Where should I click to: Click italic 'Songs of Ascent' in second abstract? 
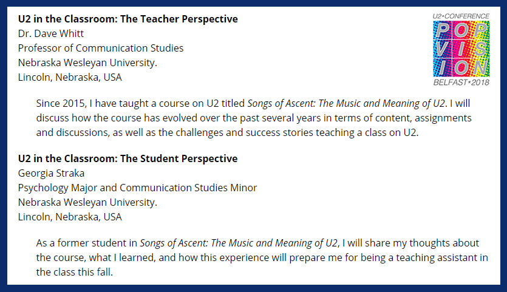pos(174,243)
